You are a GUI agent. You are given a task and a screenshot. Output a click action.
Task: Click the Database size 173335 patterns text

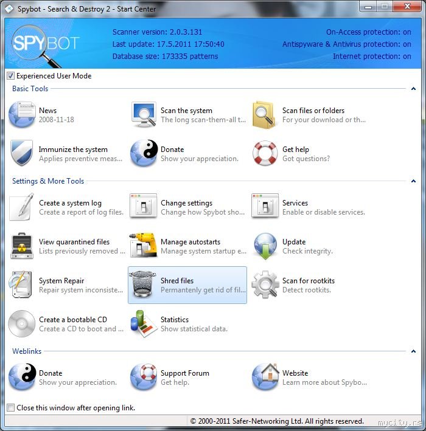[165, 57]
